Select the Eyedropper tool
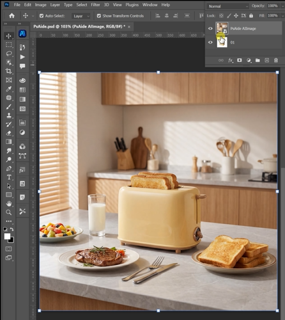This screenshot has width=285, height=320. pyautogui.click(x=9, y=89)
